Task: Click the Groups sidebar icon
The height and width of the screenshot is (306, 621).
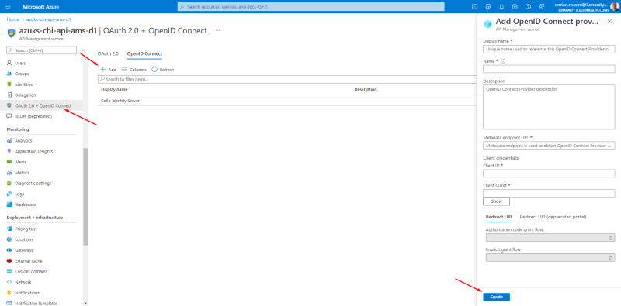Action: (9, 74)
